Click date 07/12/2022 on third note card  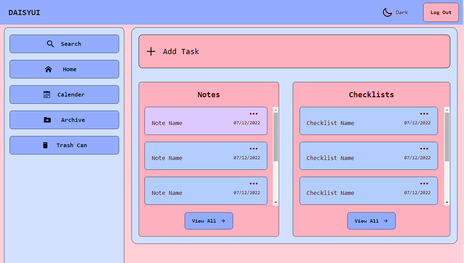247,193
